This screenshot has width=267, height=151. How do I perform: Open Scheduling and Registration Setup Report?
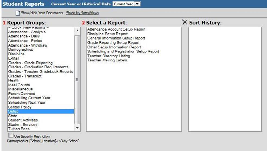pyautogui.click(x=123, y=51)
